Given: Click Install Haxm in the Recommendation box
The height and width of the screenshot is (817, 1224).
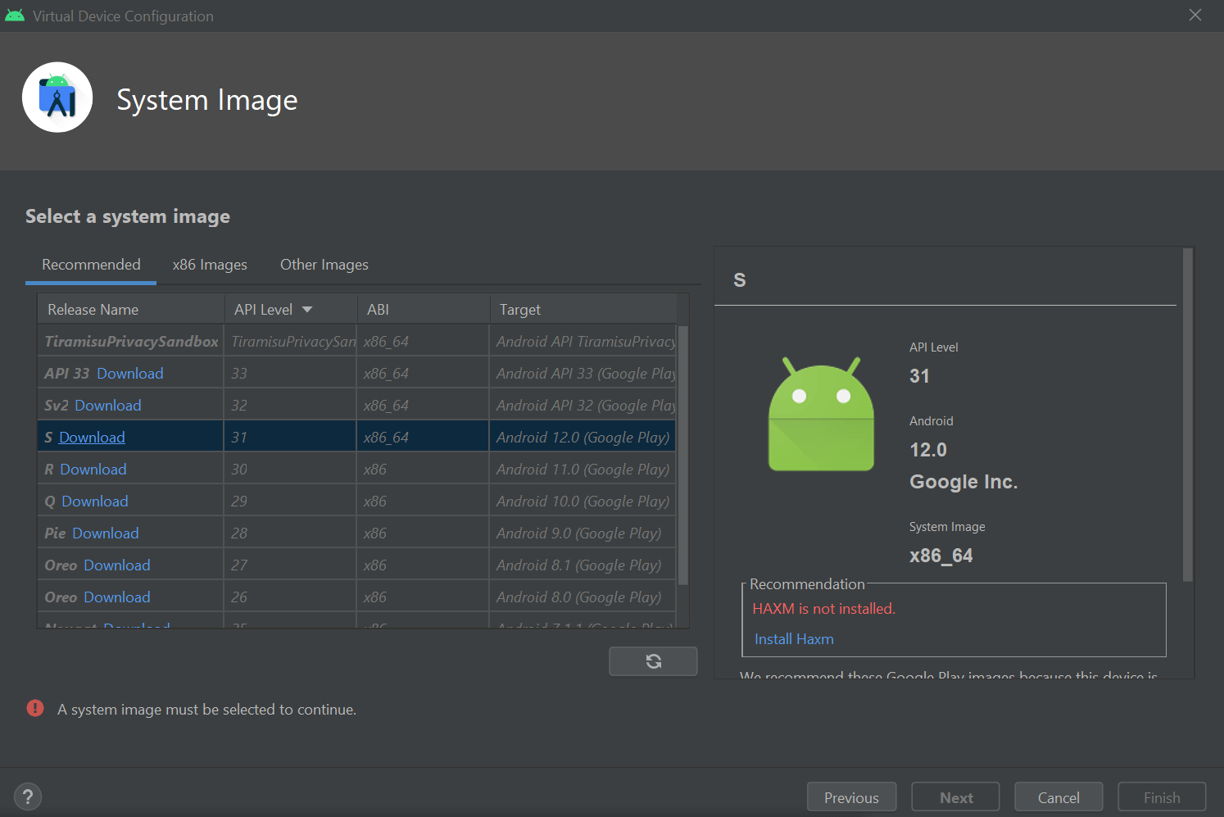Looking at the screenshot, I should click(793, 638).
